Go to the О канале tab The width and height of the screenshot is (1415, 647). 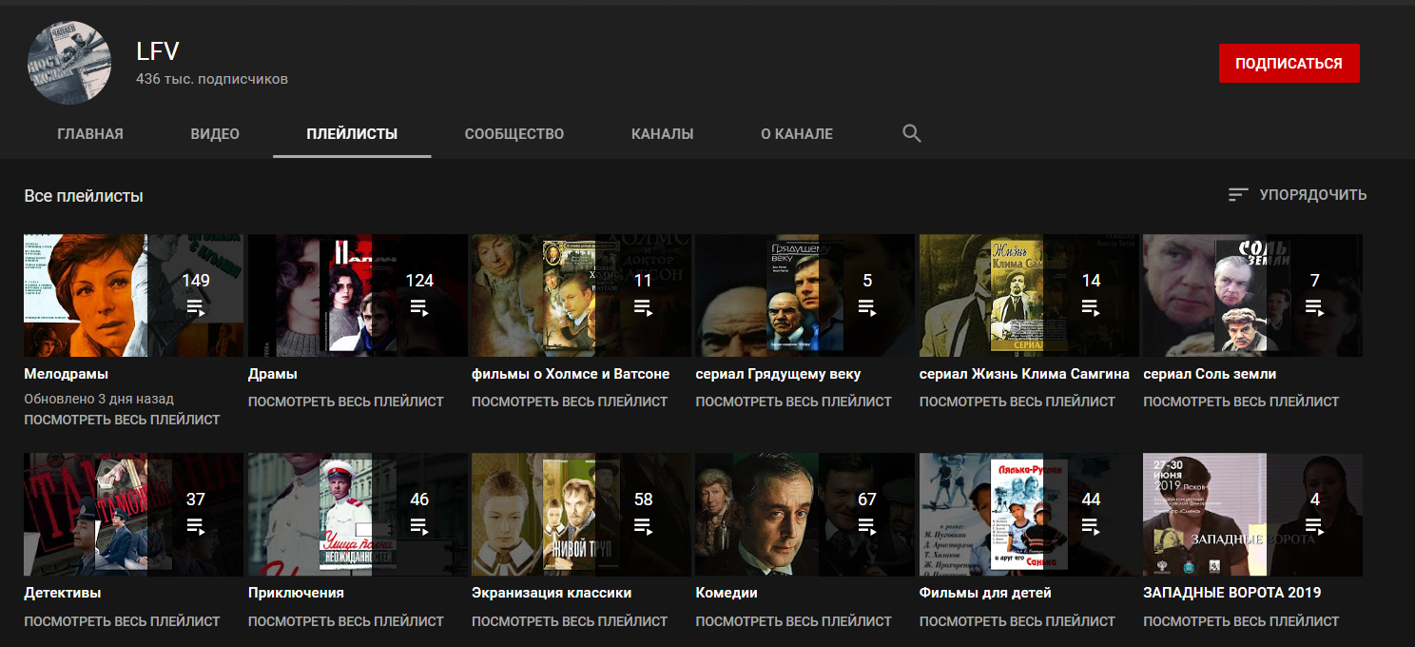[x=797, y=134]
